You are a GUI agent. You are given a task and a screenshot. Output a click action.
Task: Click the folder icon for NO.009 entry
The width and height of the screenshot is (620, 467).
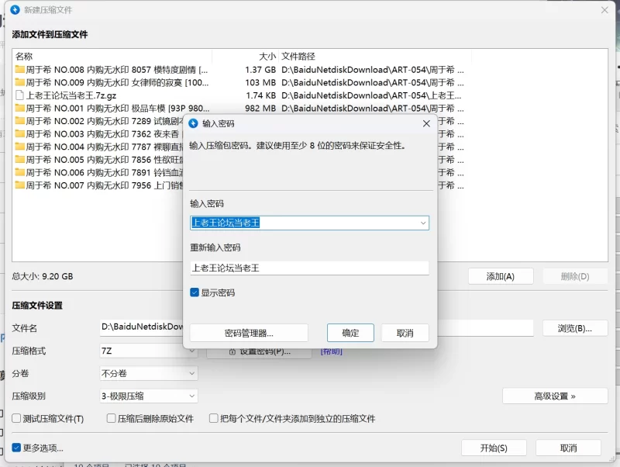(x=19, y=82)
